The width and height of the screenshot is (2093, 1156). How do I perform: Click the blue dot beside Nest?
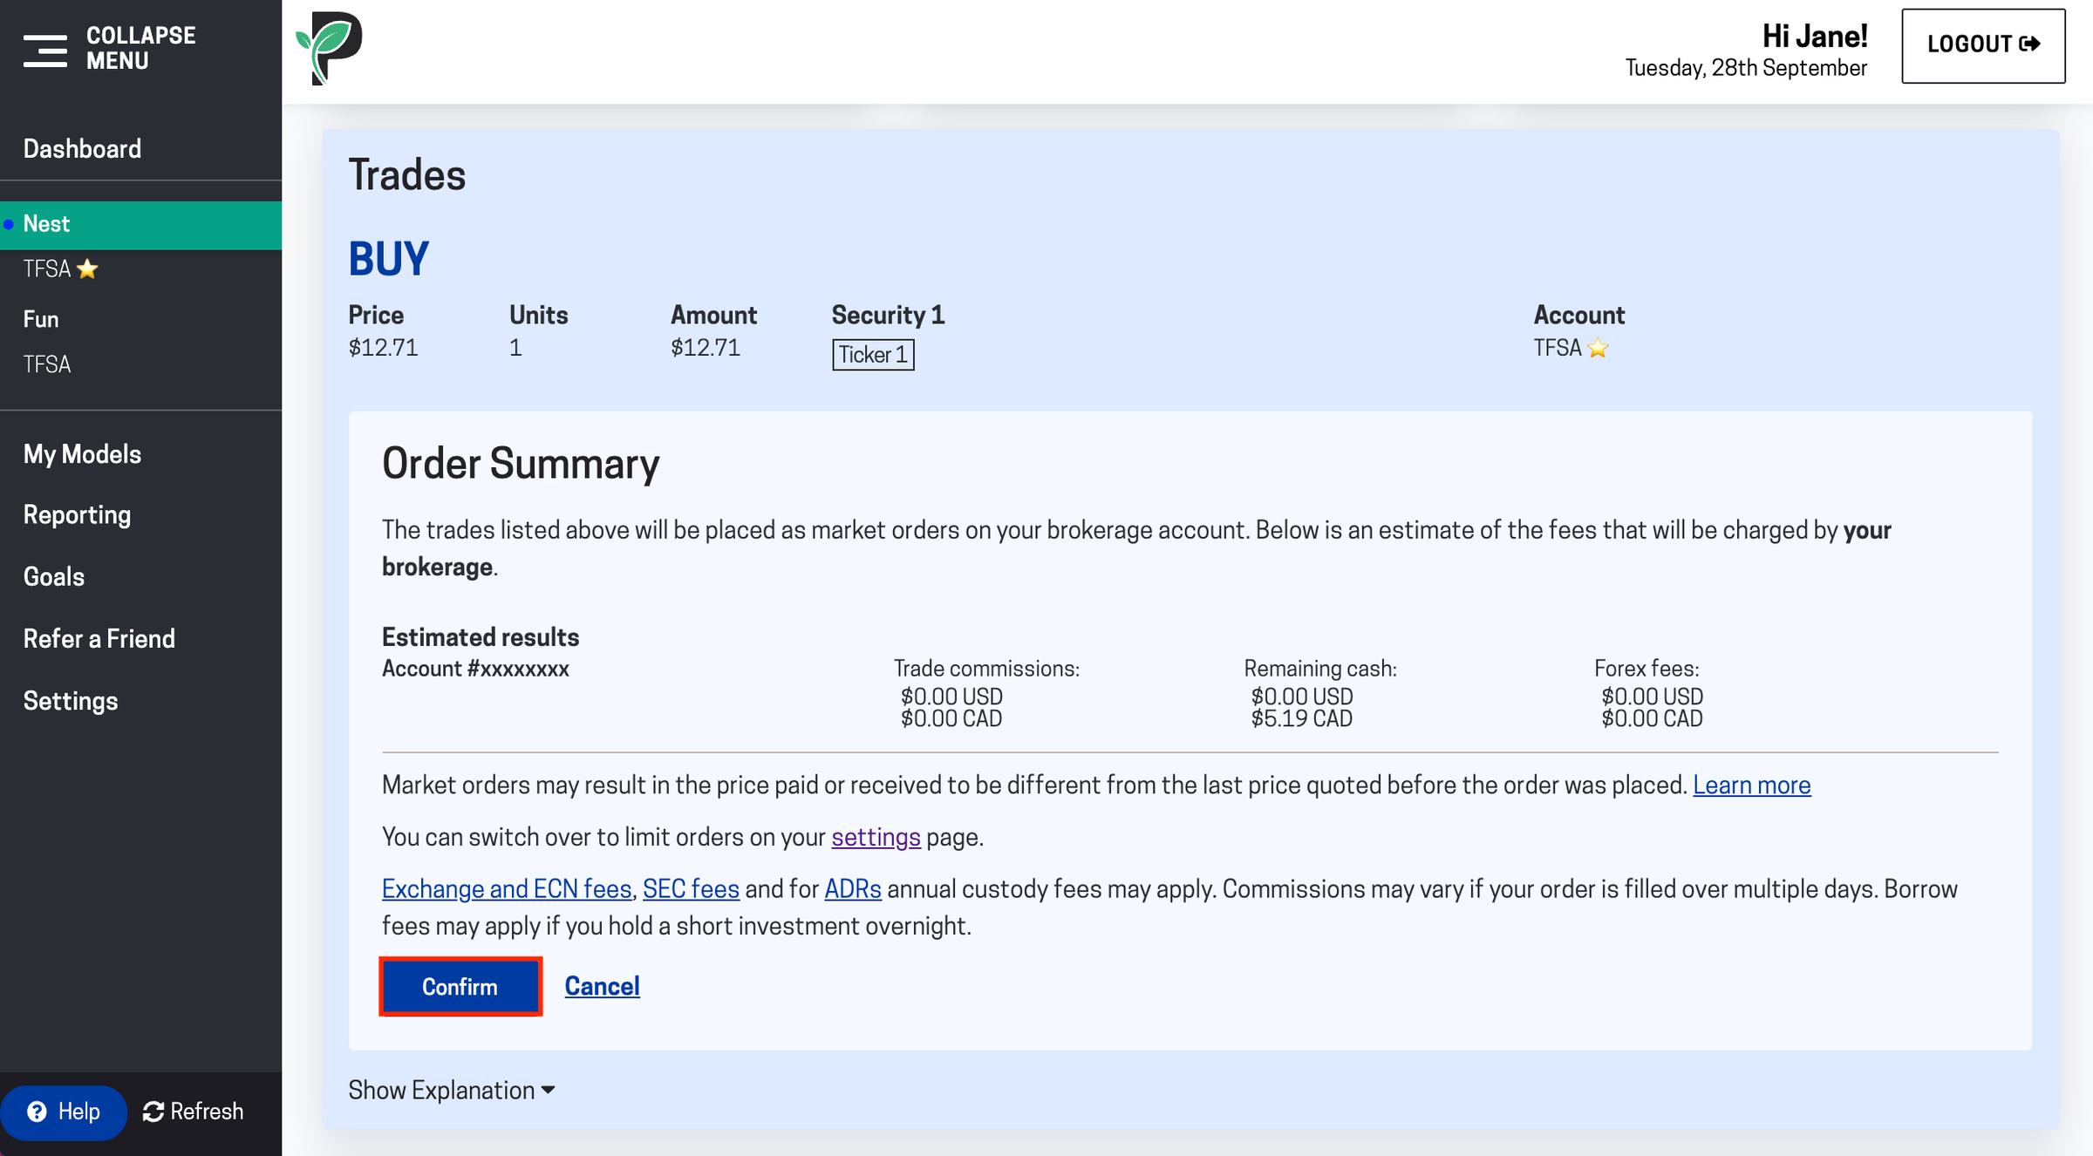[9, 225]
